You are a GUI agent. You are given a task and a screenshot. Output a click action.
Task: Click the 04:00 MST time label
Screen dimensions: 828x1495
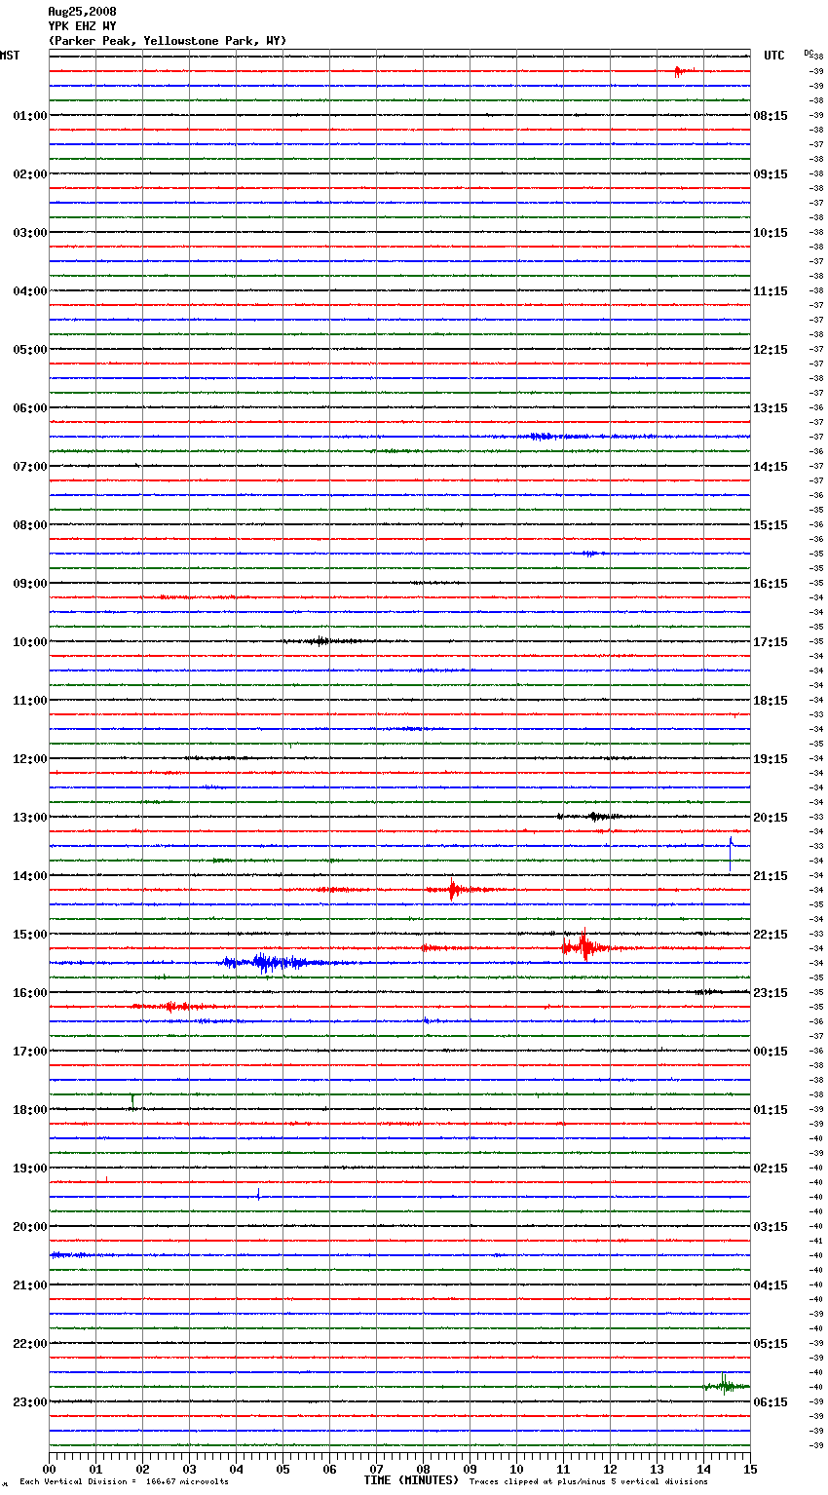click(x=30, y=291)
